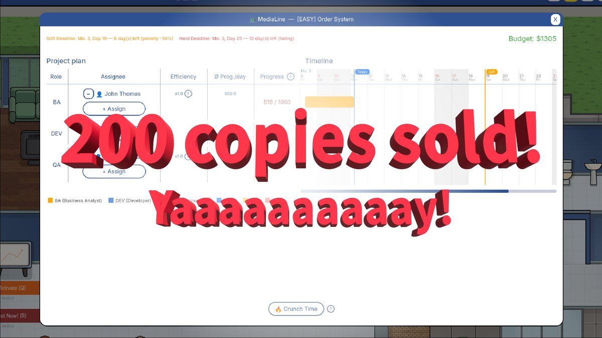Click the QA role label
602x338 pixels.
(x=57, y=165)
